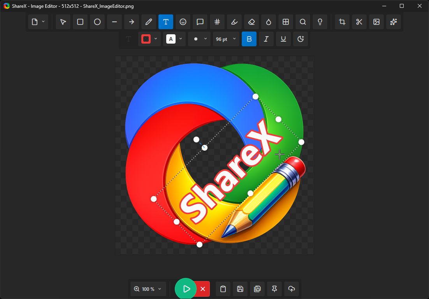This screenshot has width=429, height=299.
Task: Expand the text color dropdown arrow
Action: [x=181, y=39]
